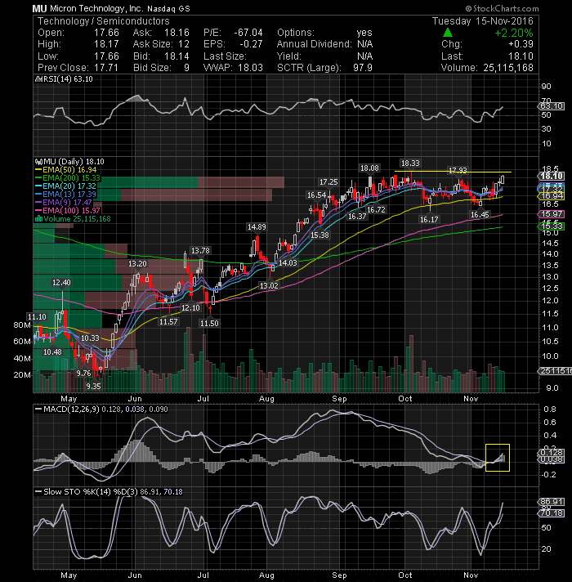Click the MU ticker symbol in title
Screen dimensions: 572x582
coord(39,8)
